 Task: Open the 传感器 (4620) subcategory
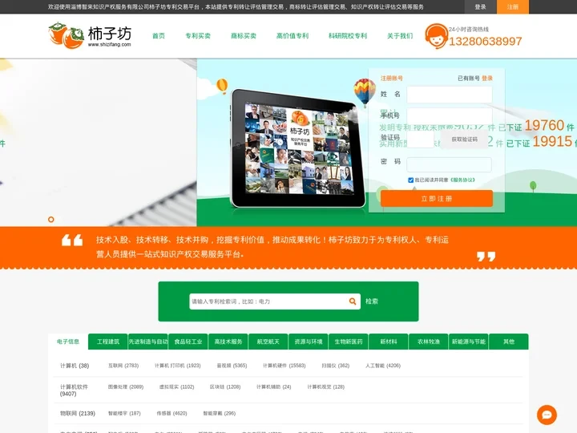coord(171,414)
